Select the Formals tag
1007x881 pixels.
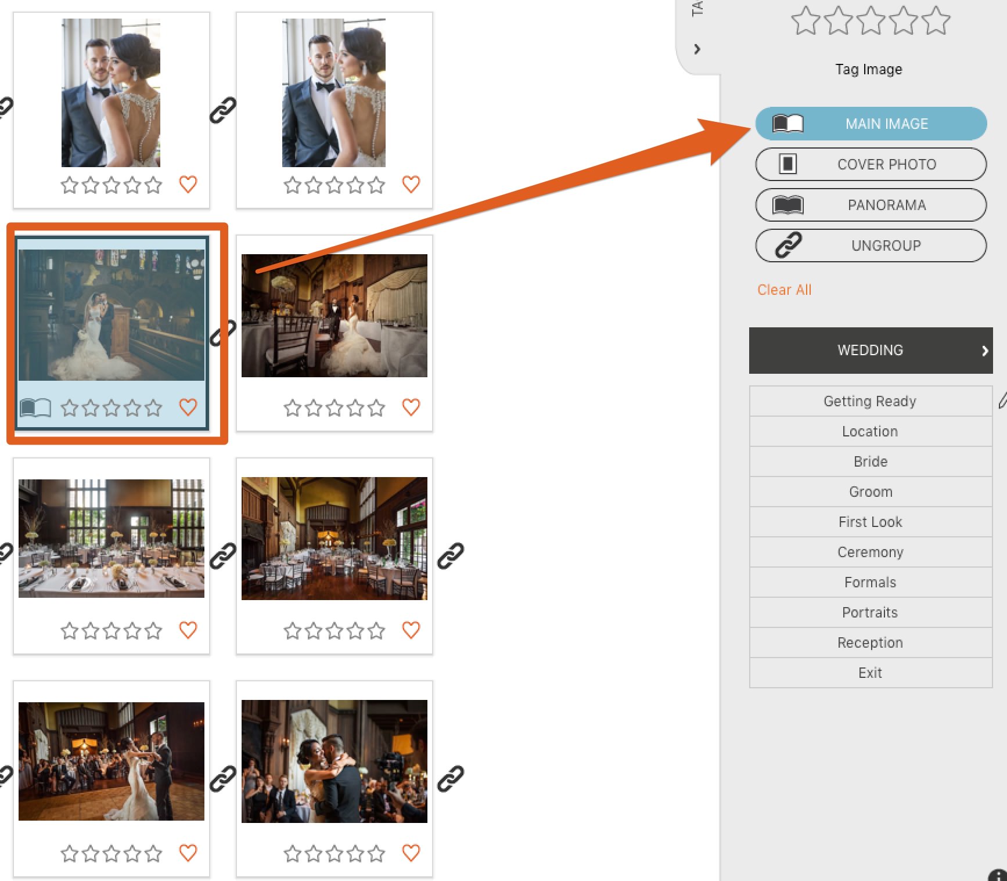tap(871, 582)
